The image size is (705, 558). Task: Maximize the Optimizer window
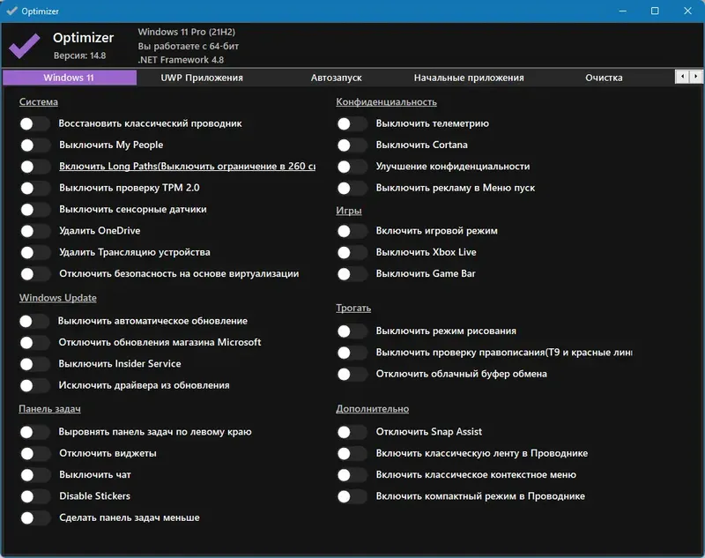pos(655,11)
